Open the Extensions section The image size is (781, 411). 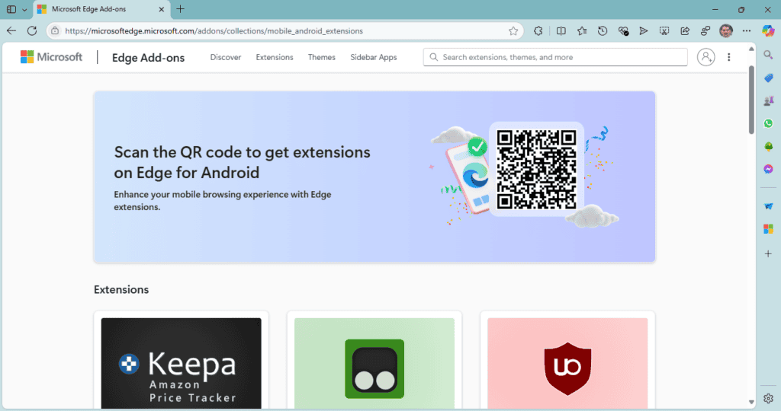[275, 57]
